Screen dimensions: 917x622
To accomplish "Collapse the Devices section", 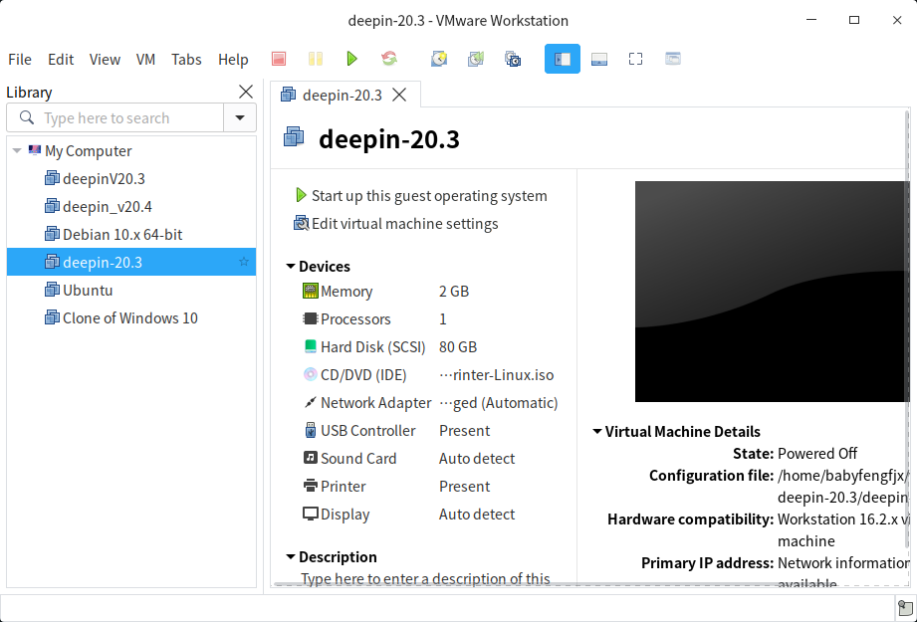I will click(x=291, y=267).
